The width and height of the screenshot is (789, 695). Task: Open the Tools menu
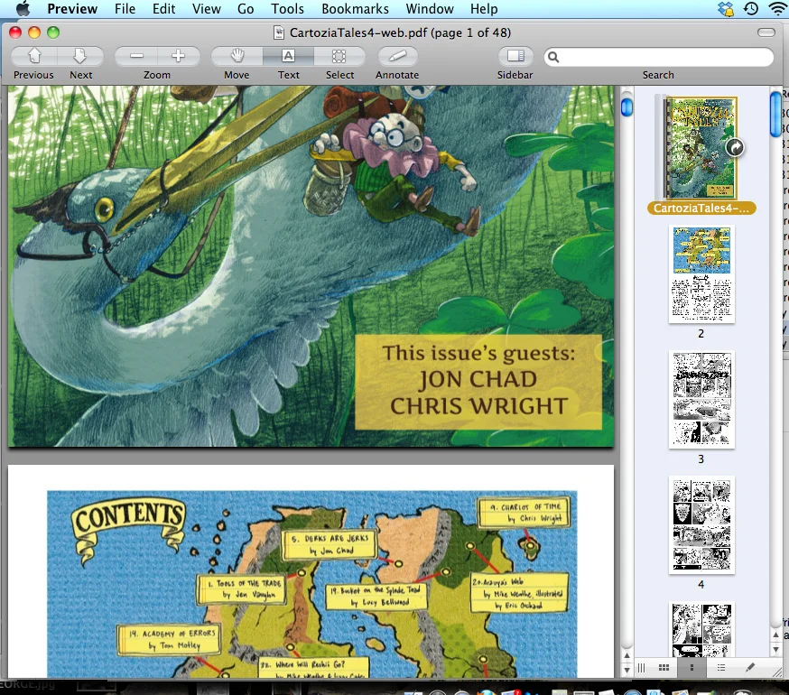tap(287, 8)
